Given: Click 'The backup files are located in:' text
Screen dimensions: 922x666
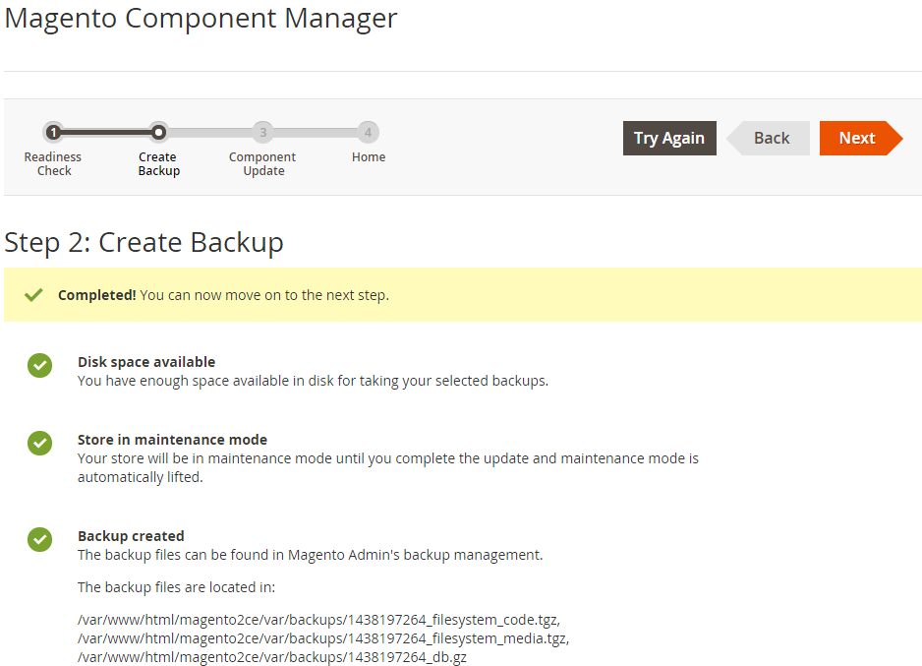Looking at the screenshot, I should tap(176, 587).
